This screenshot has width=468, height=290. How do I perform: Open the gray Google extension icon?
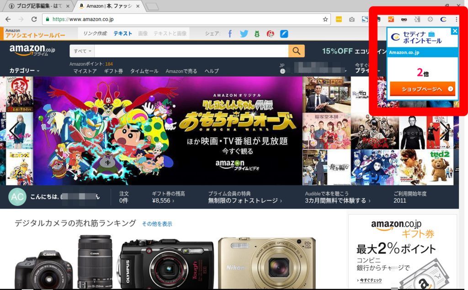(417, 19)
